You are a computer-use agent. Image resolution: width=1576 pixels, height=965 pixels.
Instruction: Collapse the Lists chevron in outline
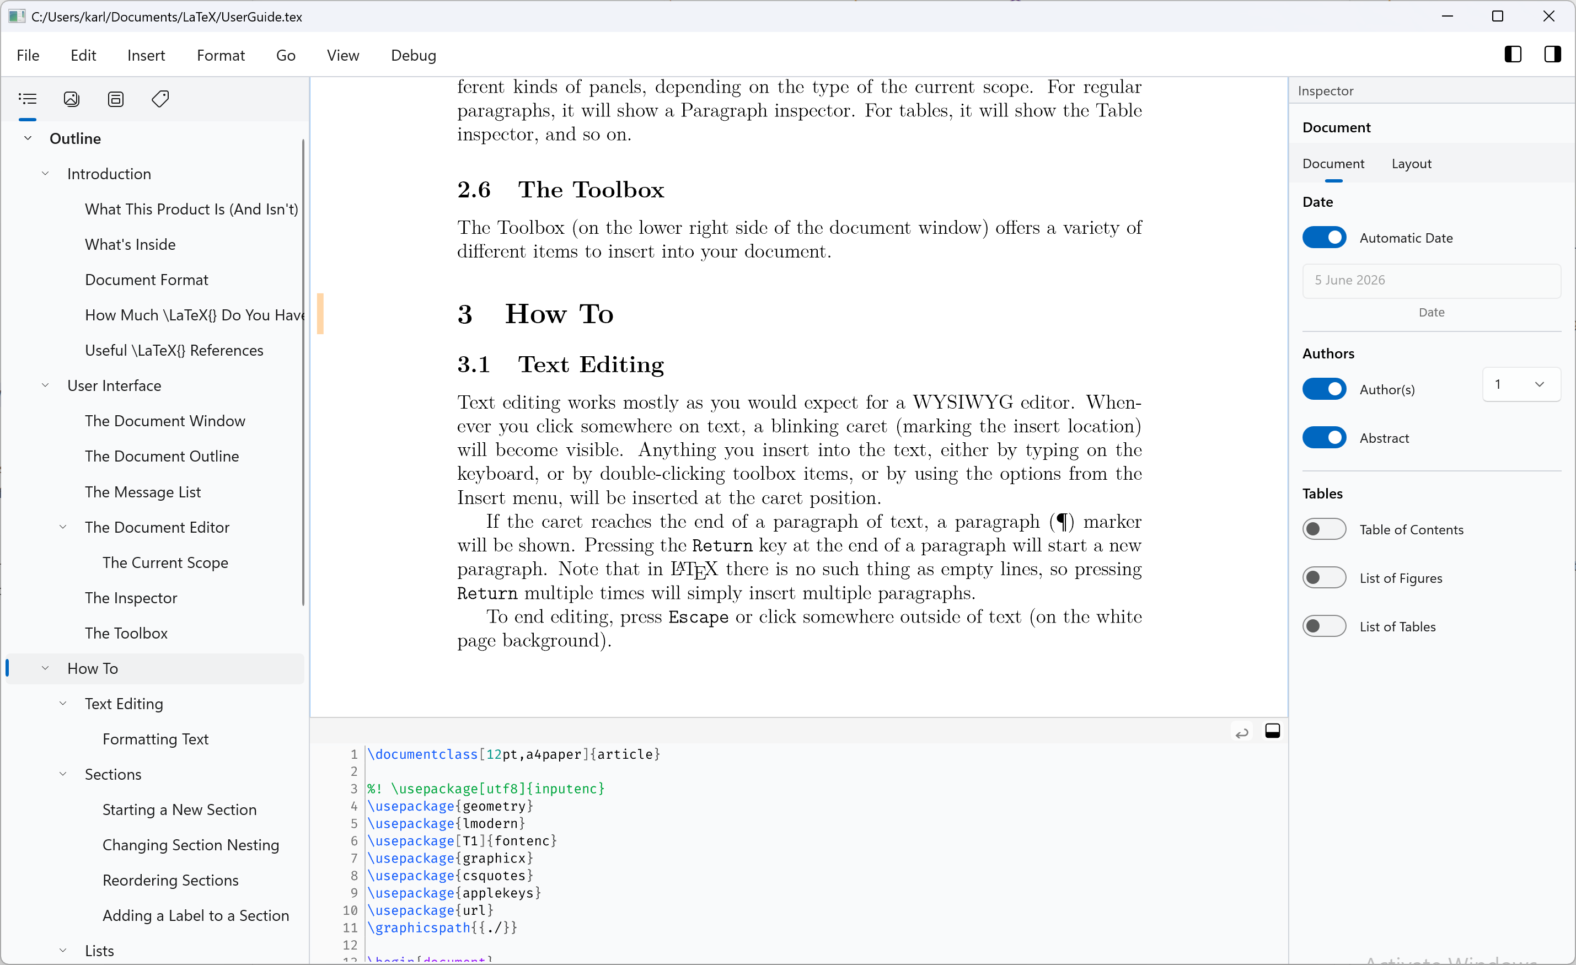point(63,950)
